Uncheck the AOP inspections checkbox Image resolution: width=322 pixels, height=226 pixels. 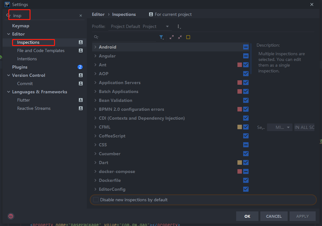click(x=246, y=74)
